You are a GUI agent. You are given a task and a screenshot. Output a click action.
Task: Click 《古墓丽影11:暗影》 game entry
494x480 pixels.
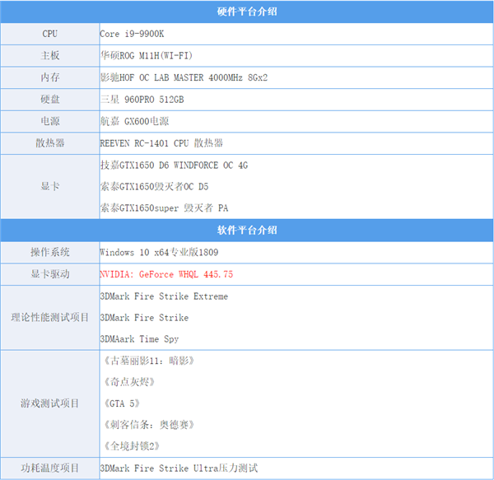click(149, 361)
